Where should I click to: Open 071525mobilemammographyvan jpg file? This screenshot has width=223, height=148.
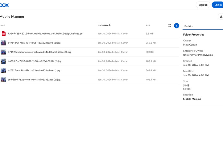pos(39,52)
